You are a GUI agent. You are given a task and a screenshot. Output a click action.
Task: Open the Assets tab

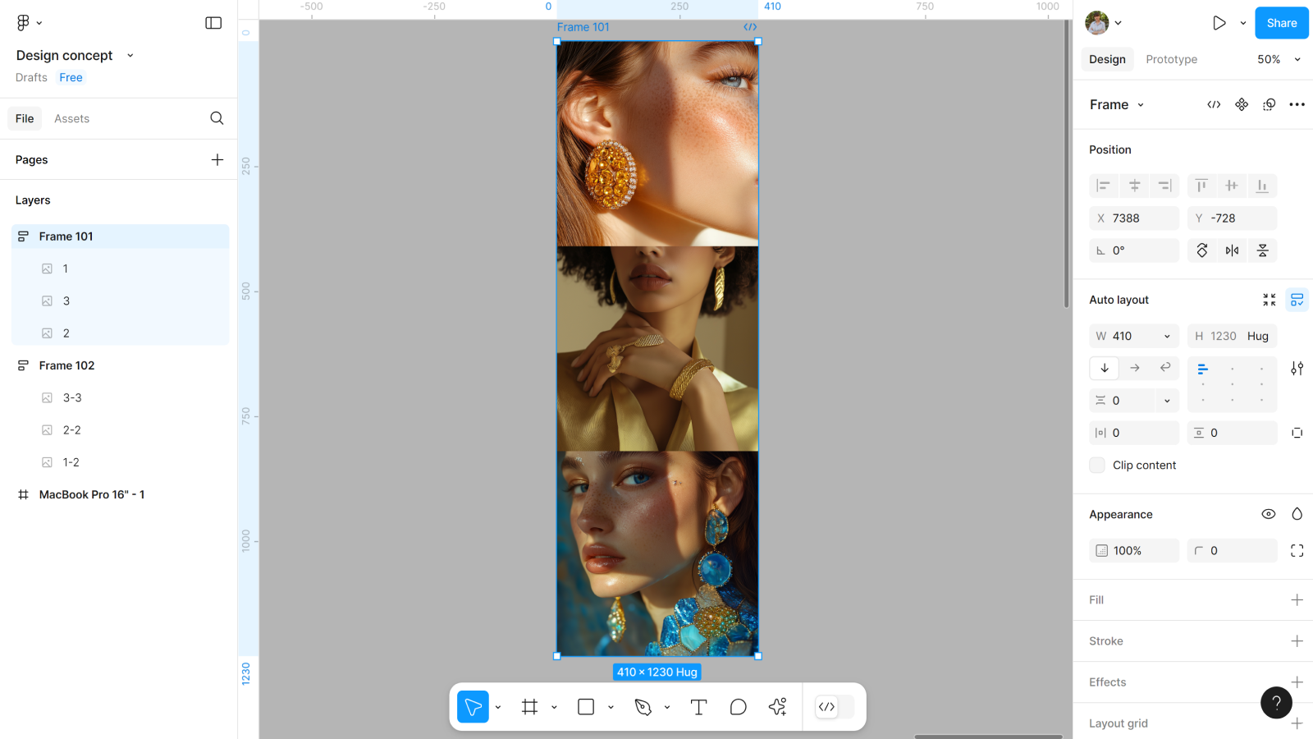point(71,119)
